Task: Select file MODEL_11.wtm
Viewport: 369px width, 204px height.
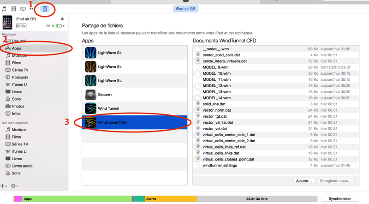Action: coord(276,79)
